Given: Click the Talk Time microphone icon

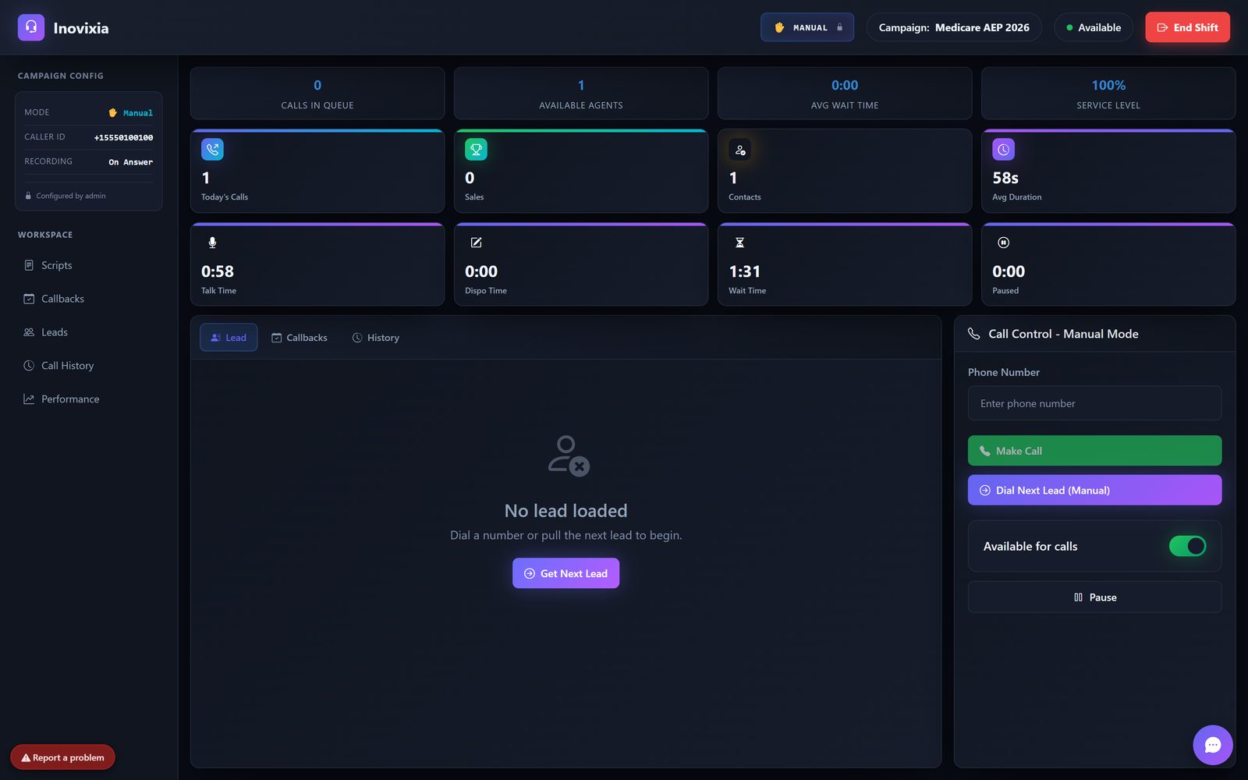Looking at the screenshot, I should (212, 243).
